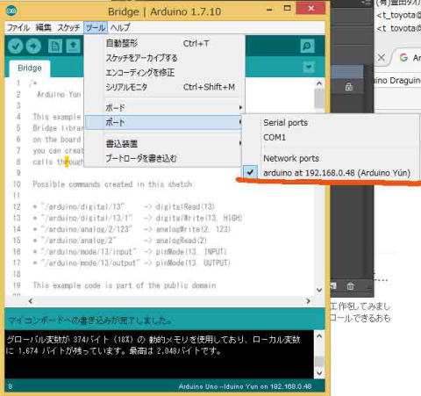
Task: Select COM1 serial port
Action: (x=331, y=137)
